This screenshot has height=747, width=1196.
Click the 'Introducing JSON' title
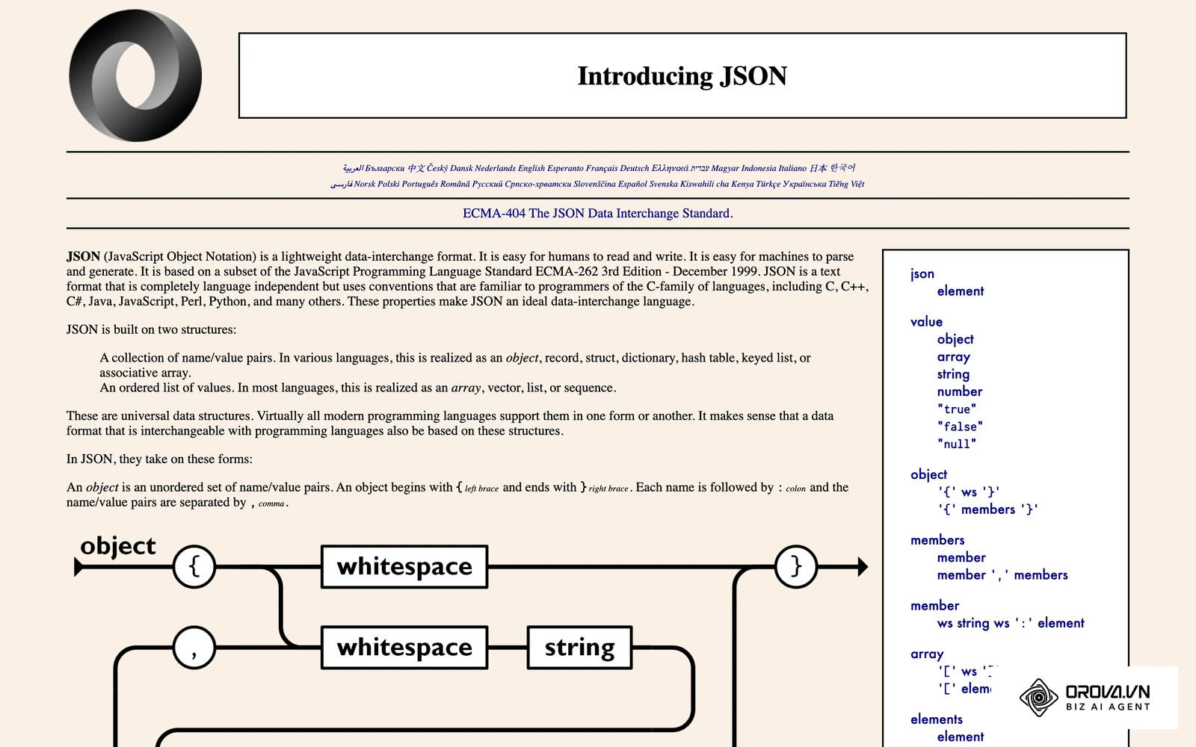coord(682,76)
